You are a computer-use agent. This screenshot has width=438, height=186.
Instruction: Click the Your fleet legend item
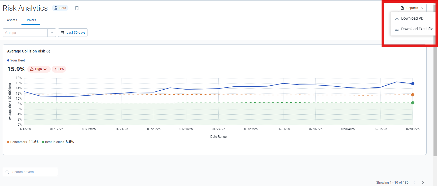coord(16,60)
